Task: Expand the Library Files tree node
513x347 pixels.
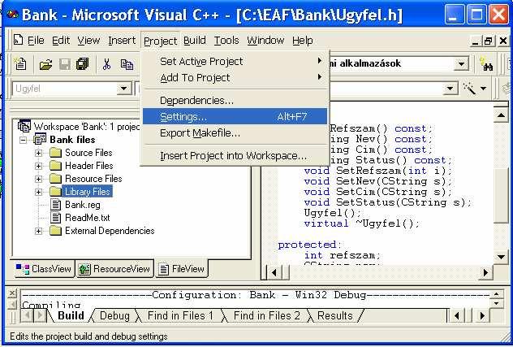Action: pos(38,192)
